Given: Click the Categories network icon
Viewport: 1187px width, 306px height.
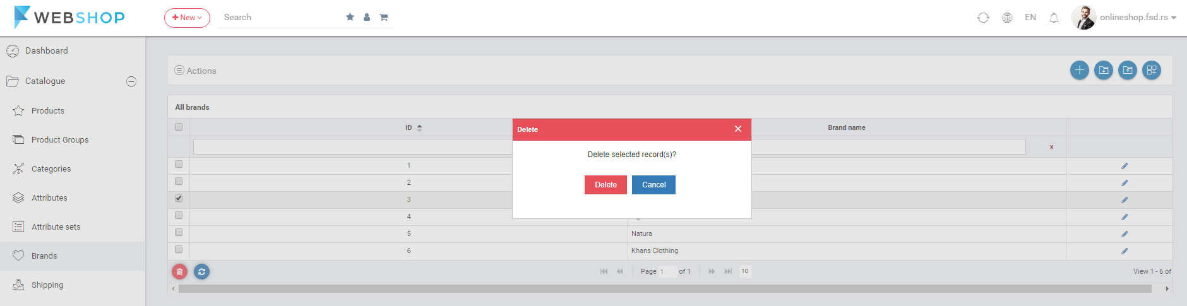Looking at the screenshot, I should pos(18,168).
